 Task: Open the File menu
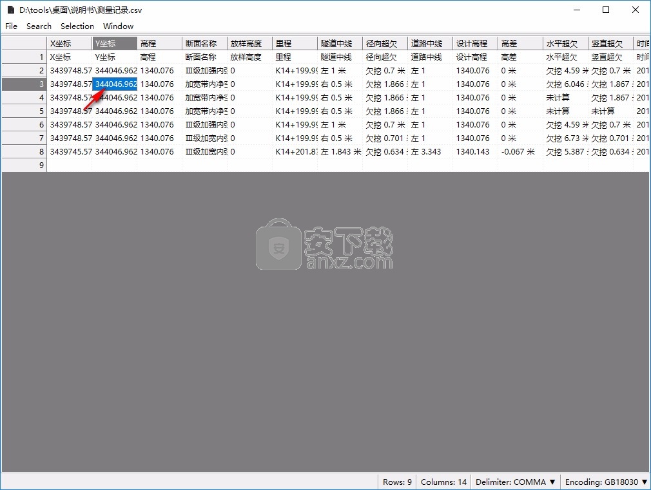11,26
